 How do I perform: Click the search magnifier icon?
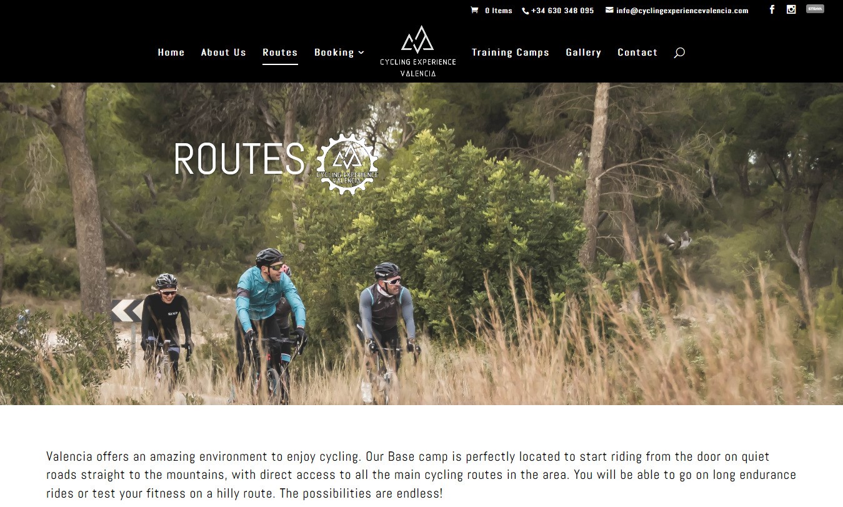679,53
